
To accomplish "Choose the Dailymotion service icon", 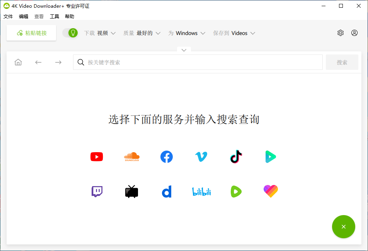I will click(167, 192).
